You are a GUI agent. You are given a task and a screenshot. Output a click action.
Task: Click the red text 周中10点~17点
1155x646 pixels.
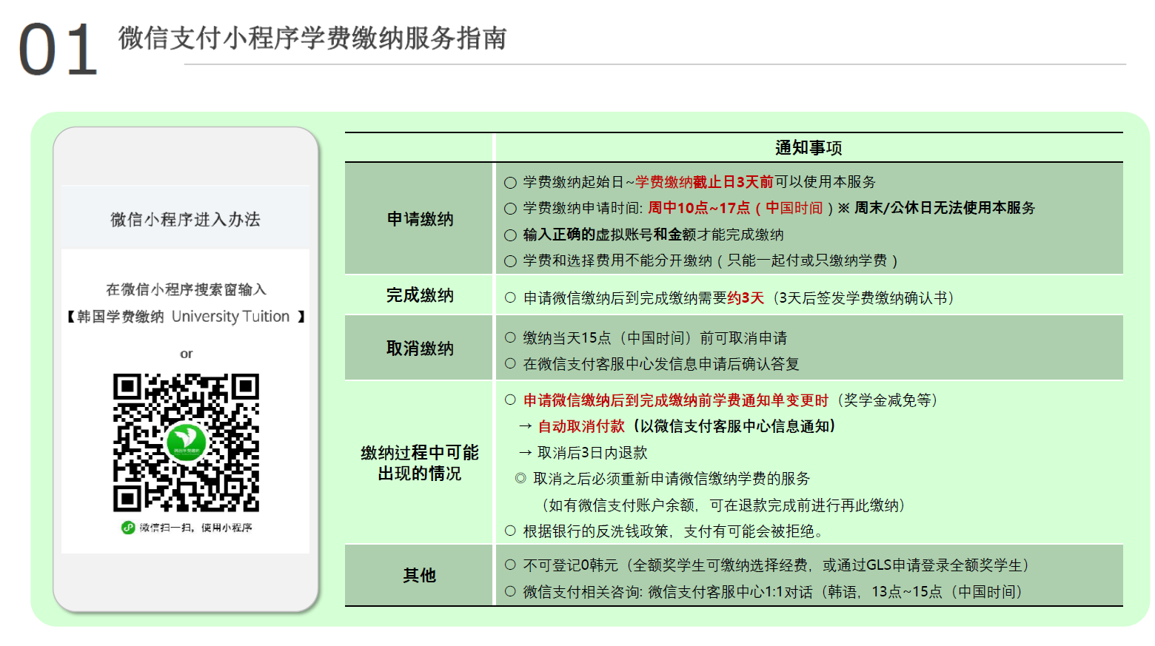[x=699, y=208]
